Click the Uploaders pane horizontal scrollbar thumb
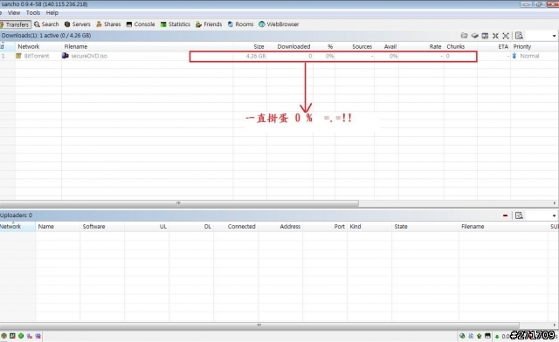 (259, 325)
